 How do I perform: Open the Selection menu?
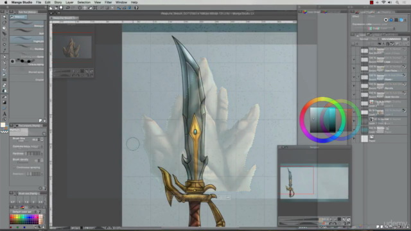84,3
